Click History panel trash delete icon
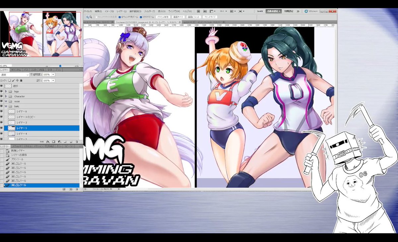This screenshot has width=398, height=242. [x=77, y=189]
